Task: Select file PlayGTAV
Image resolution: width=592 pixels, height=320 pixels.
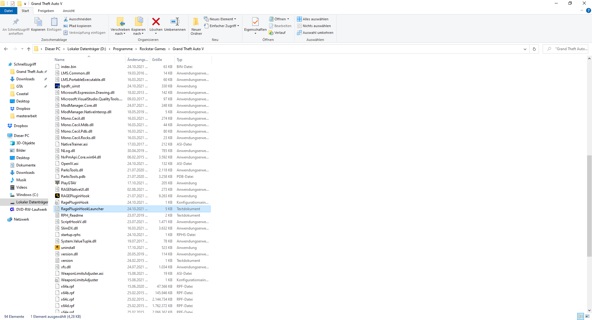Action: click(x=132, y=183)
